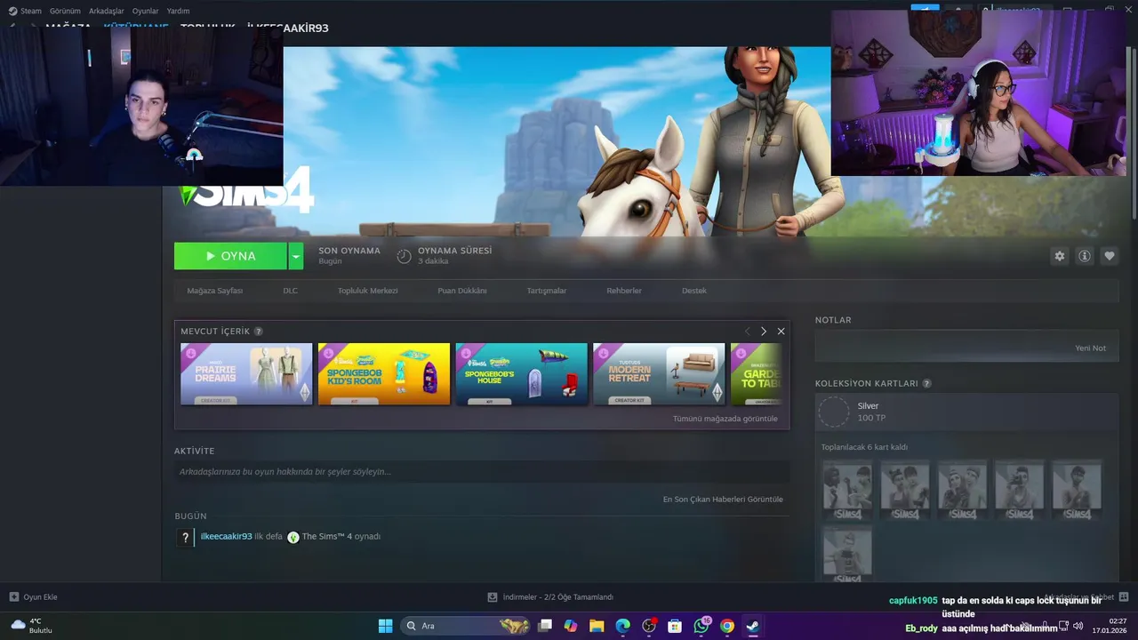The width and height of the screenshot is (1138, 640).
Task: Click the activity comment input field
Action: [x=482, y=472]
